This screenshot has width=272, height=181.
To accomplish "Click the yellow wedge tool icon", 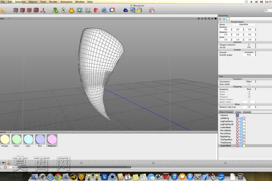I will coord(3,11).
